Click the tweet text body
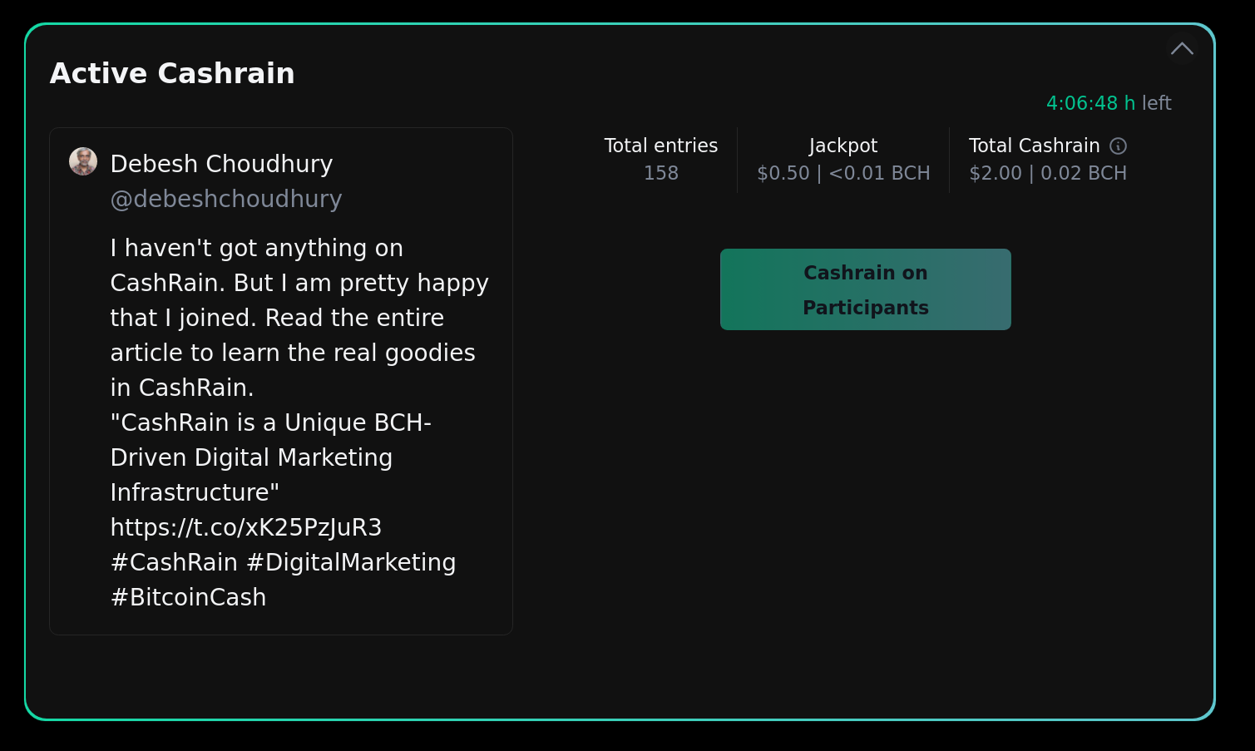This screenshot has height=751, width=1255. (x=299, y=422)
